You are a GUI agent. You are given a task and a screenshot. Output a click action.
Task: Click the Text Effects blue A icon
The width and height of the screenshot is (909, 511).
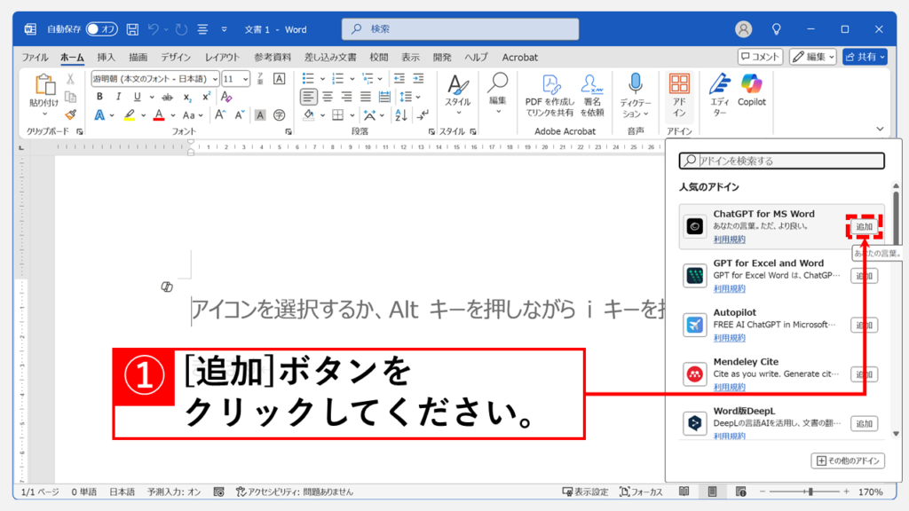coord(99,115)
